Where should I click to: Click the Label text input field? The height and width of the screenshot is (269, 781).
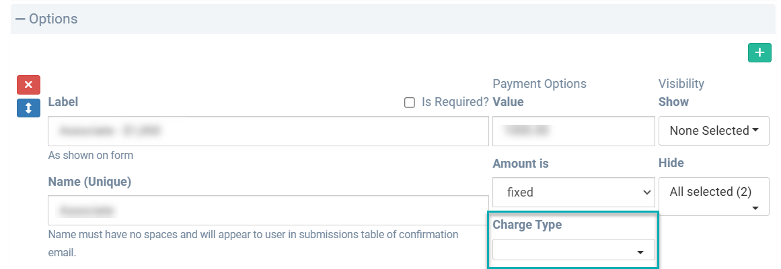pyautogui.click(x=268, y=131)
